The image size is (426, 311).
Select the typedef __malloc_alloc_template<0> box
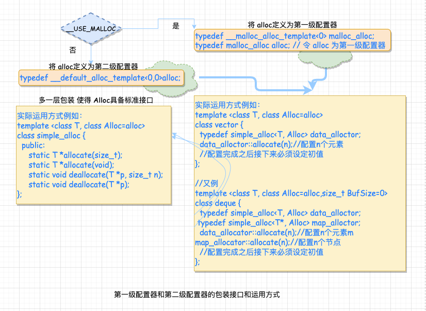coord(292,40)
